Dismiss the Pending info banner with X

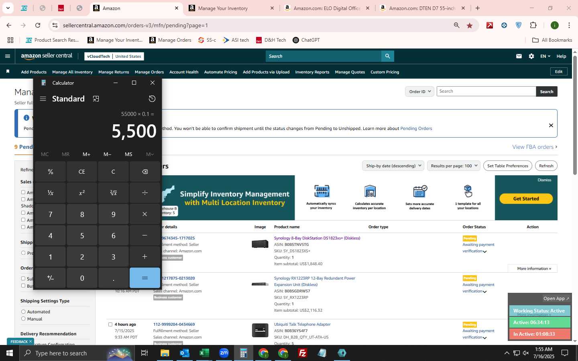[x=551, y=125]
